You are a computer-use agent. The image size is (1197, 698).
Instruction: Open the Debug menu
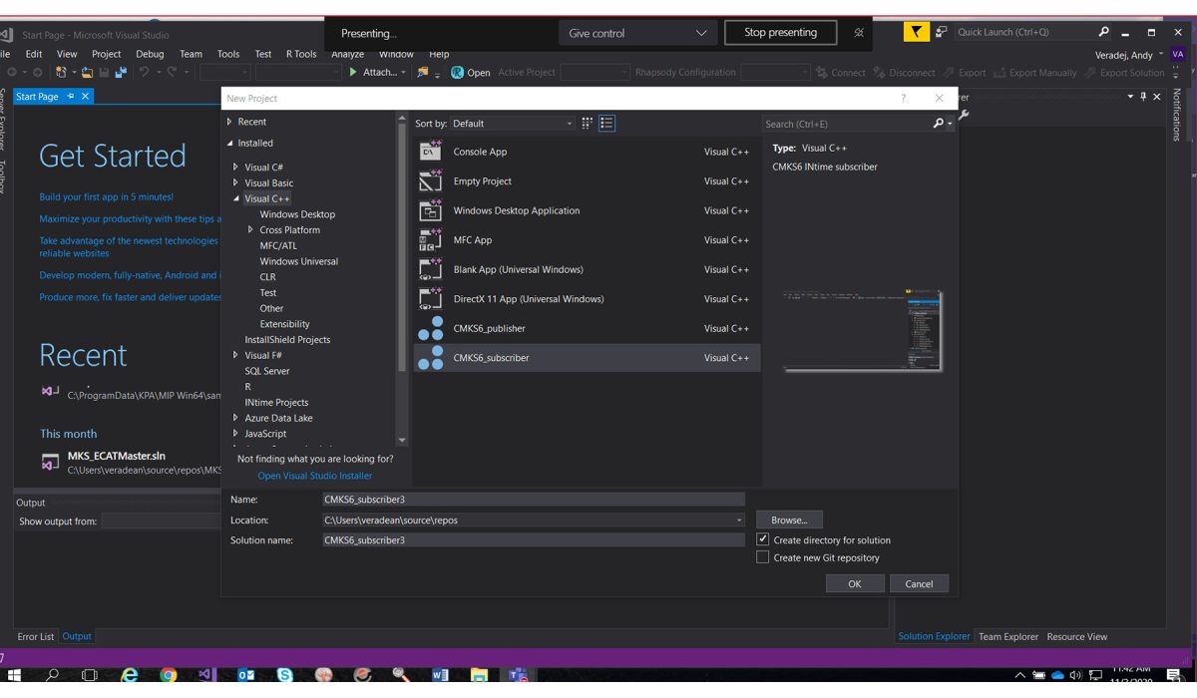pyautogui.click(x=150, y=54)
